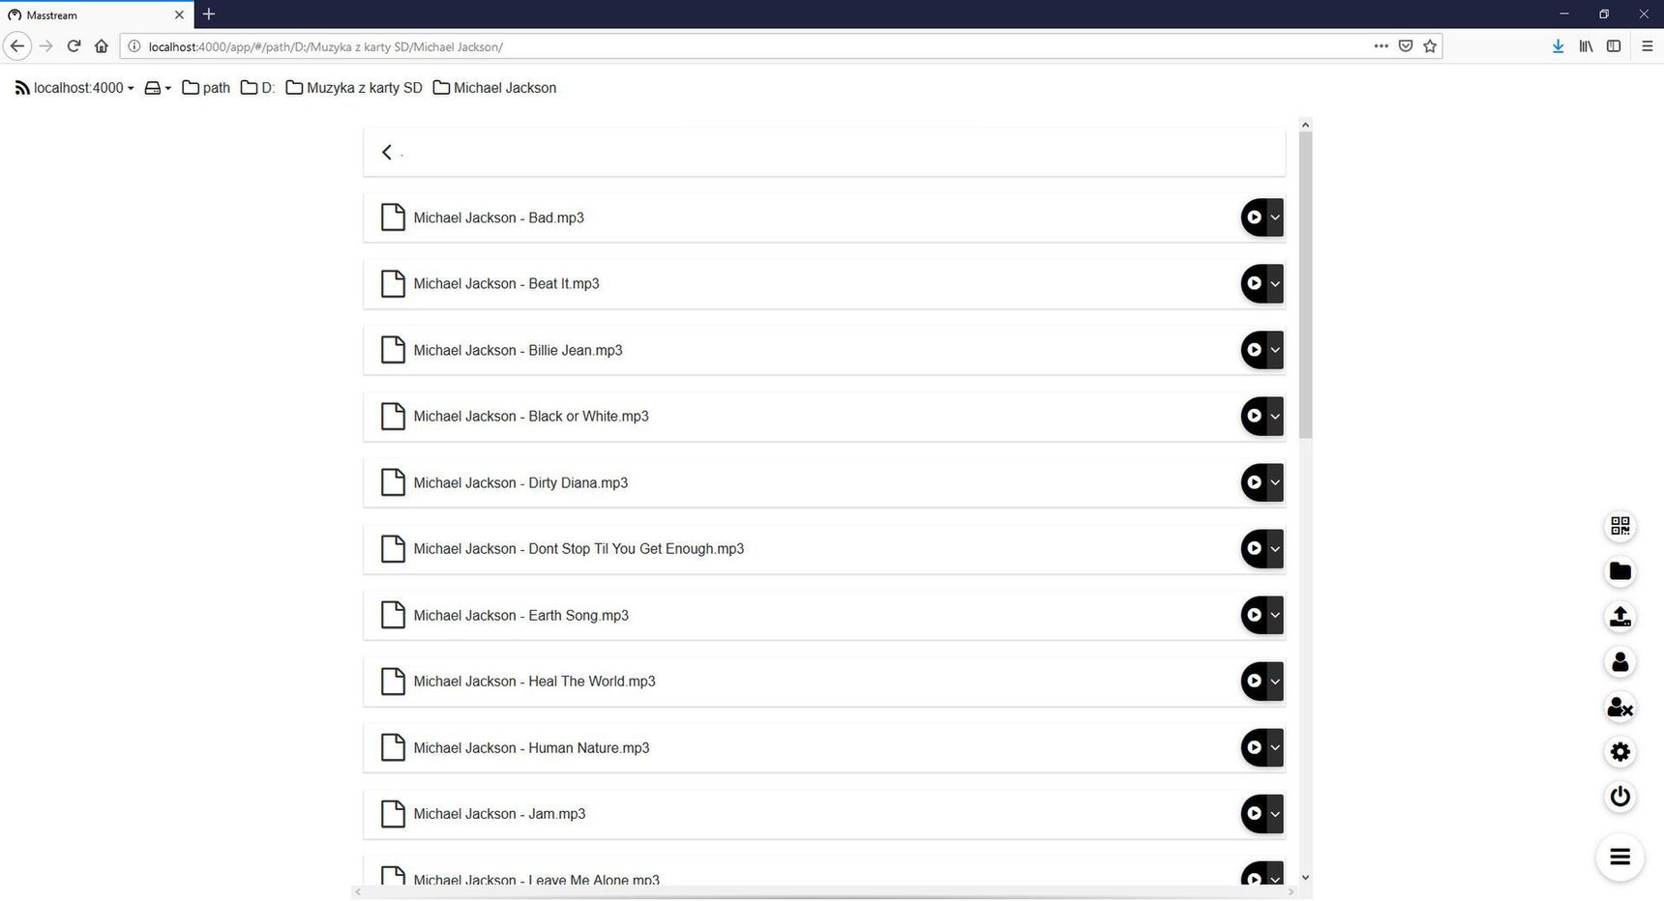Image resolution: width=1664 pixels, height=901 pixels.
Task: Expand chevron for Dont Stop Til You Get Enough.mp3
Action: coord(1275,548)
